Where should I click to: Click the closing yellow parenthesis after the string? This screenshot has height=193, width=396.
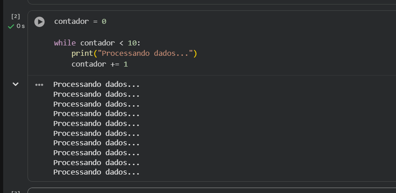click(195, 54)
